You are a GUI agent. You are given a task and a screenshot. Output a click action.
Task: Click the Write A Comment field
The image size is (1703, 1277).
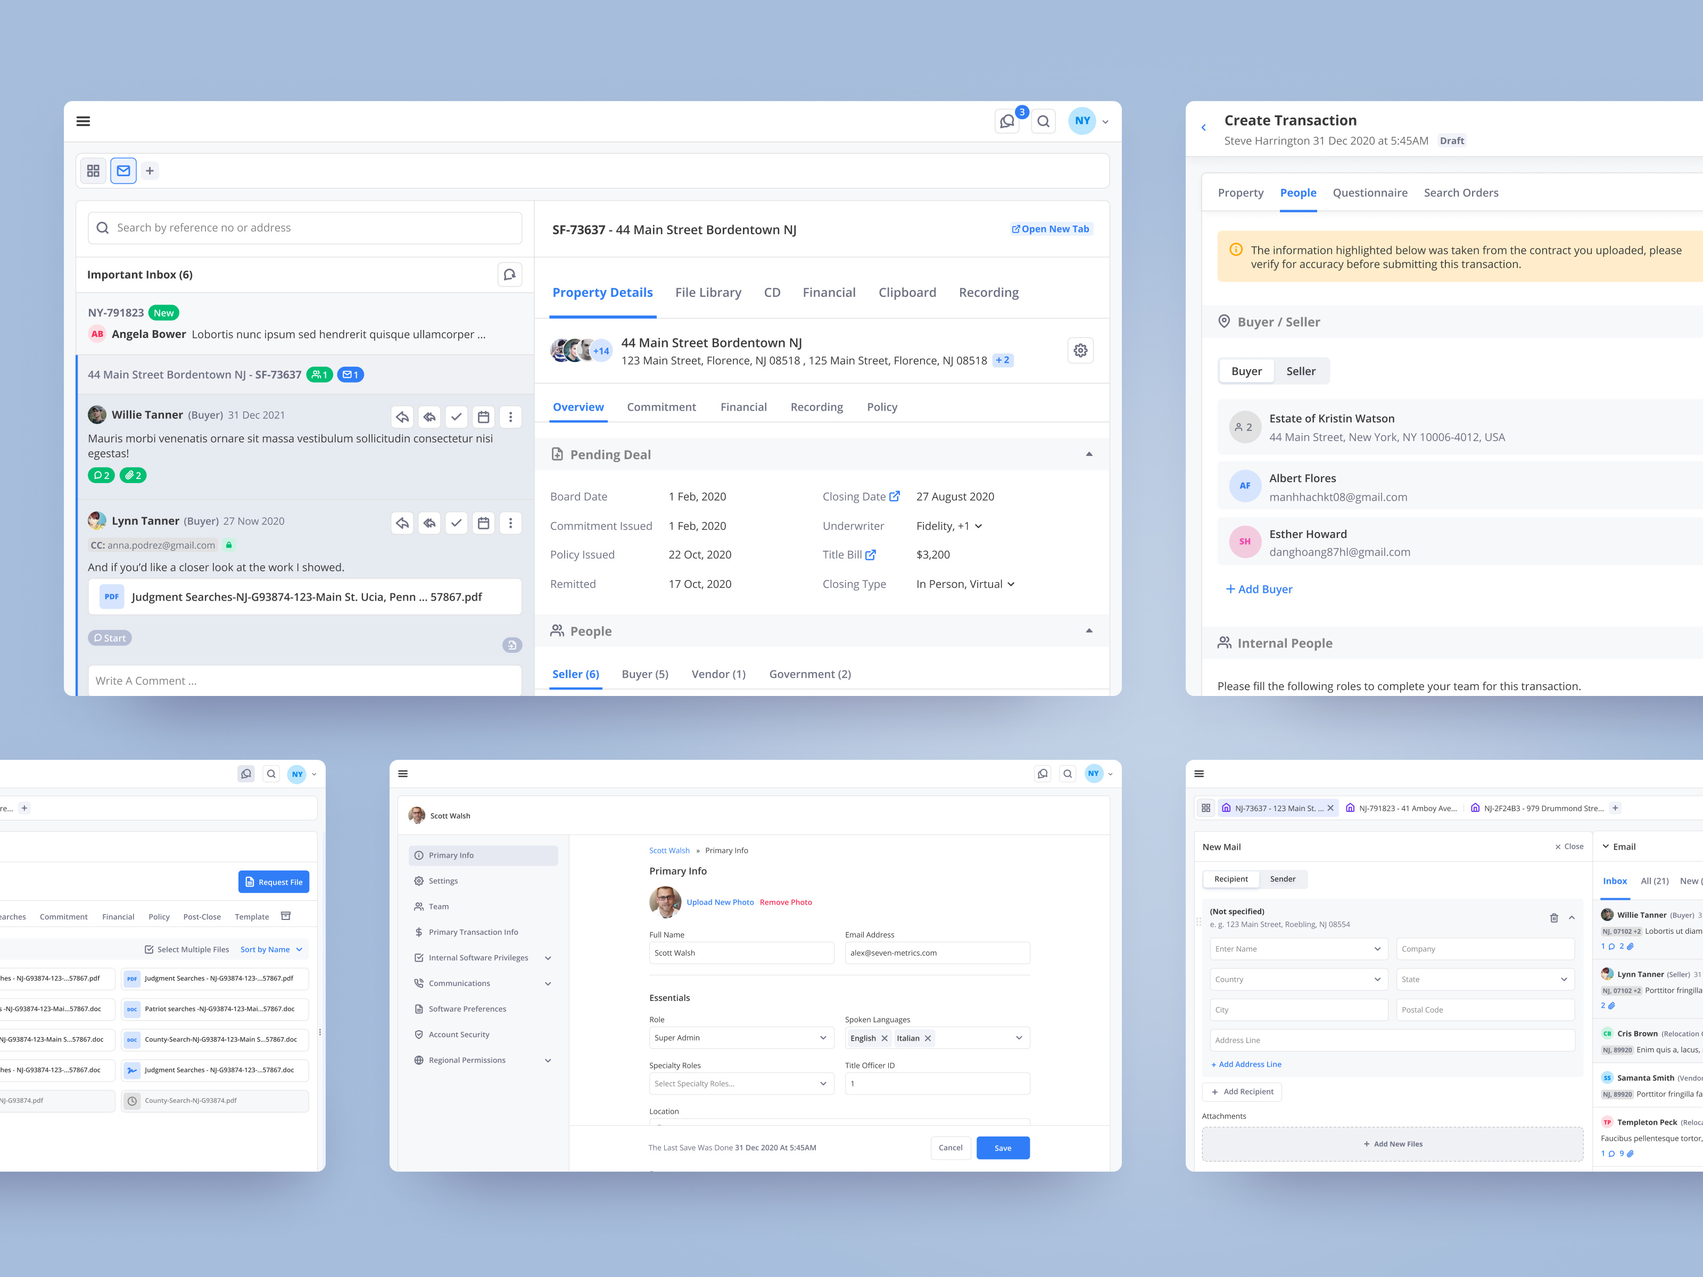click(x=305, y=681)
